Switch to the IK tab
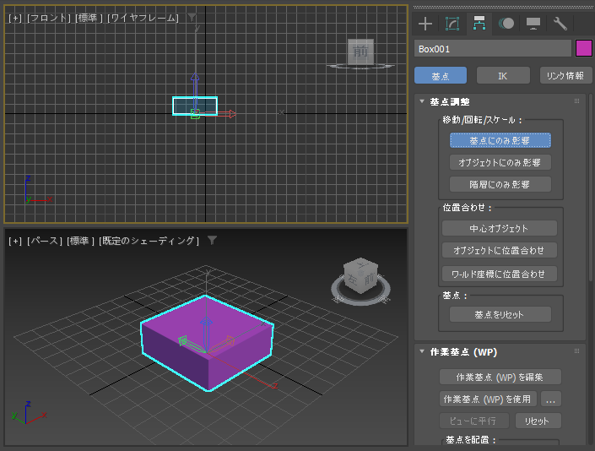 (x=503, y=75)
